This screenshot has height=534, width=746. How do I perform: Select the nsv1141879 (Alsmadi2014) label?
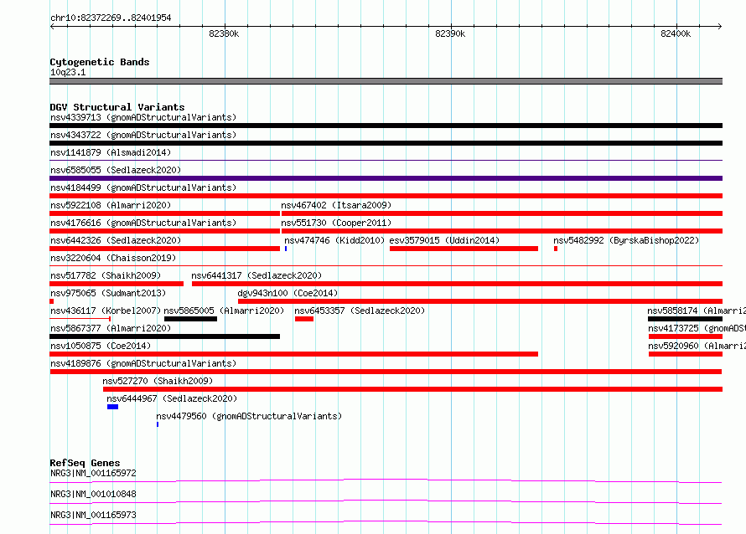tap(111, 152)
